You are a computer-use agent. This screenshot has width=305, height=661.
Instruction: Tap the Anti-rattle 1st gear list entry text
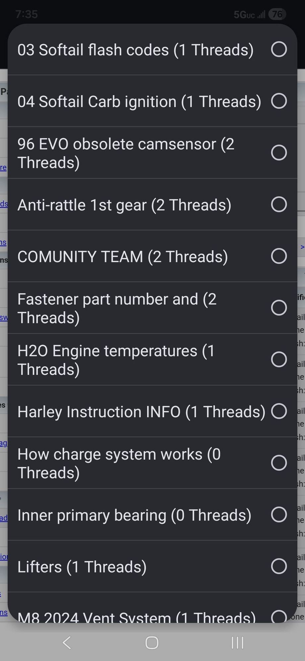click(124, 205)
